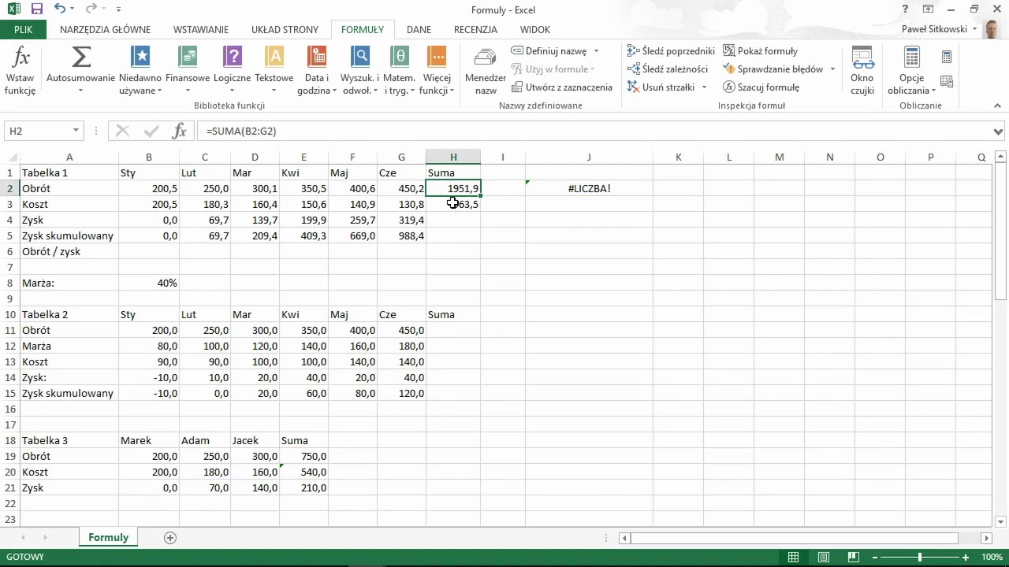This screenshot has width=1009, height=567.
Task: Select cell A18 Tabelka 3
Action: coord(69,440)
